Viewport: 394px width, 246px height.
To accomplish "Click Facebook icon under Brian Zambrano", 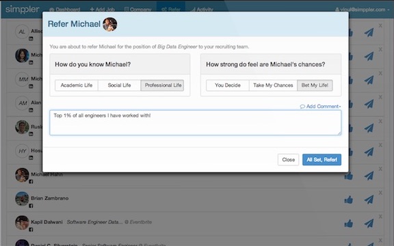I will [x=31, y=206].
